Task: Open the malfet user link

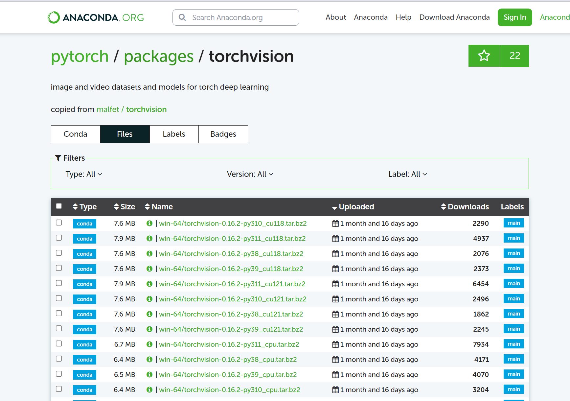Action: click(108, 109)
